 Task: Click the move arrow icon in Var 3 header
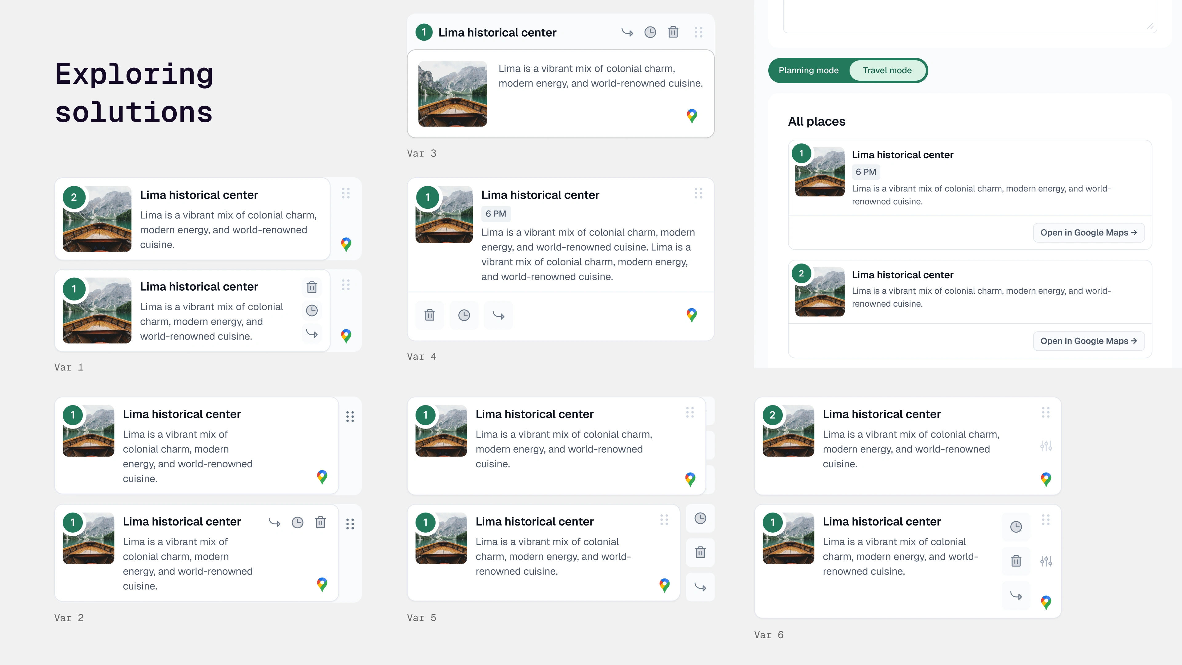[x=627, y=32]
